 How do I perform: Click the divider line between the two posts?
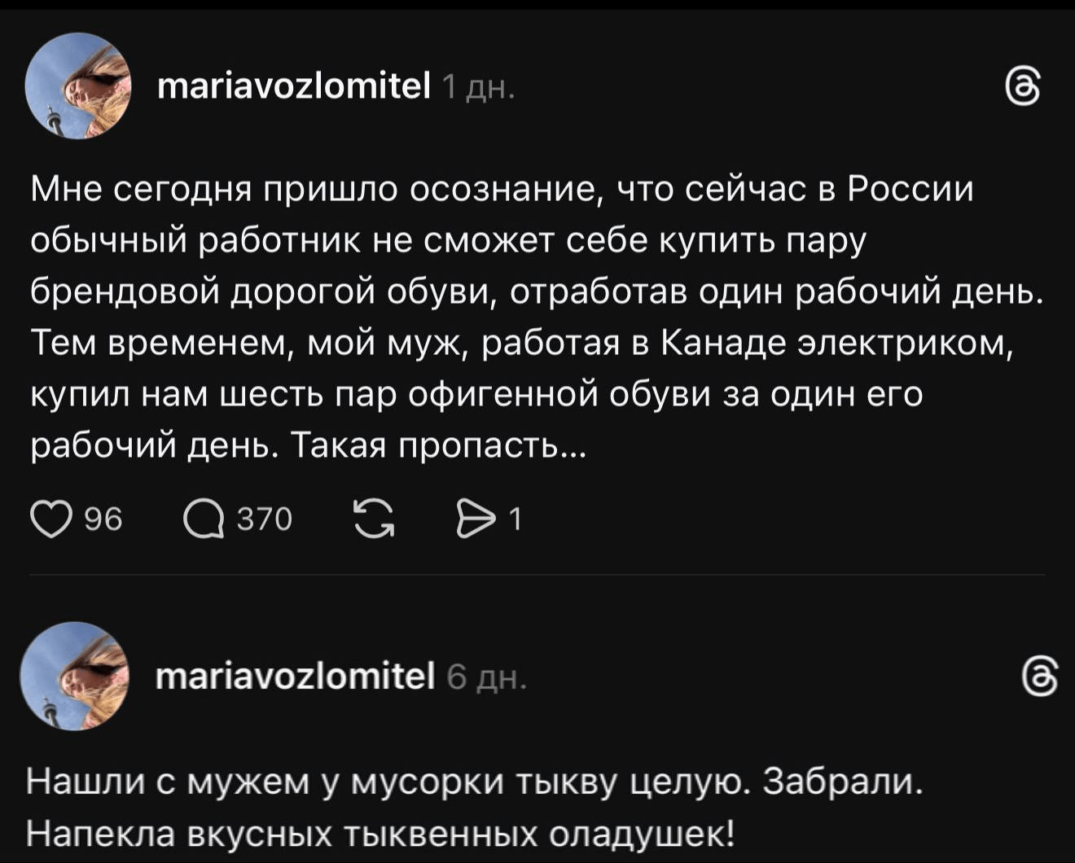coord(537,575)
